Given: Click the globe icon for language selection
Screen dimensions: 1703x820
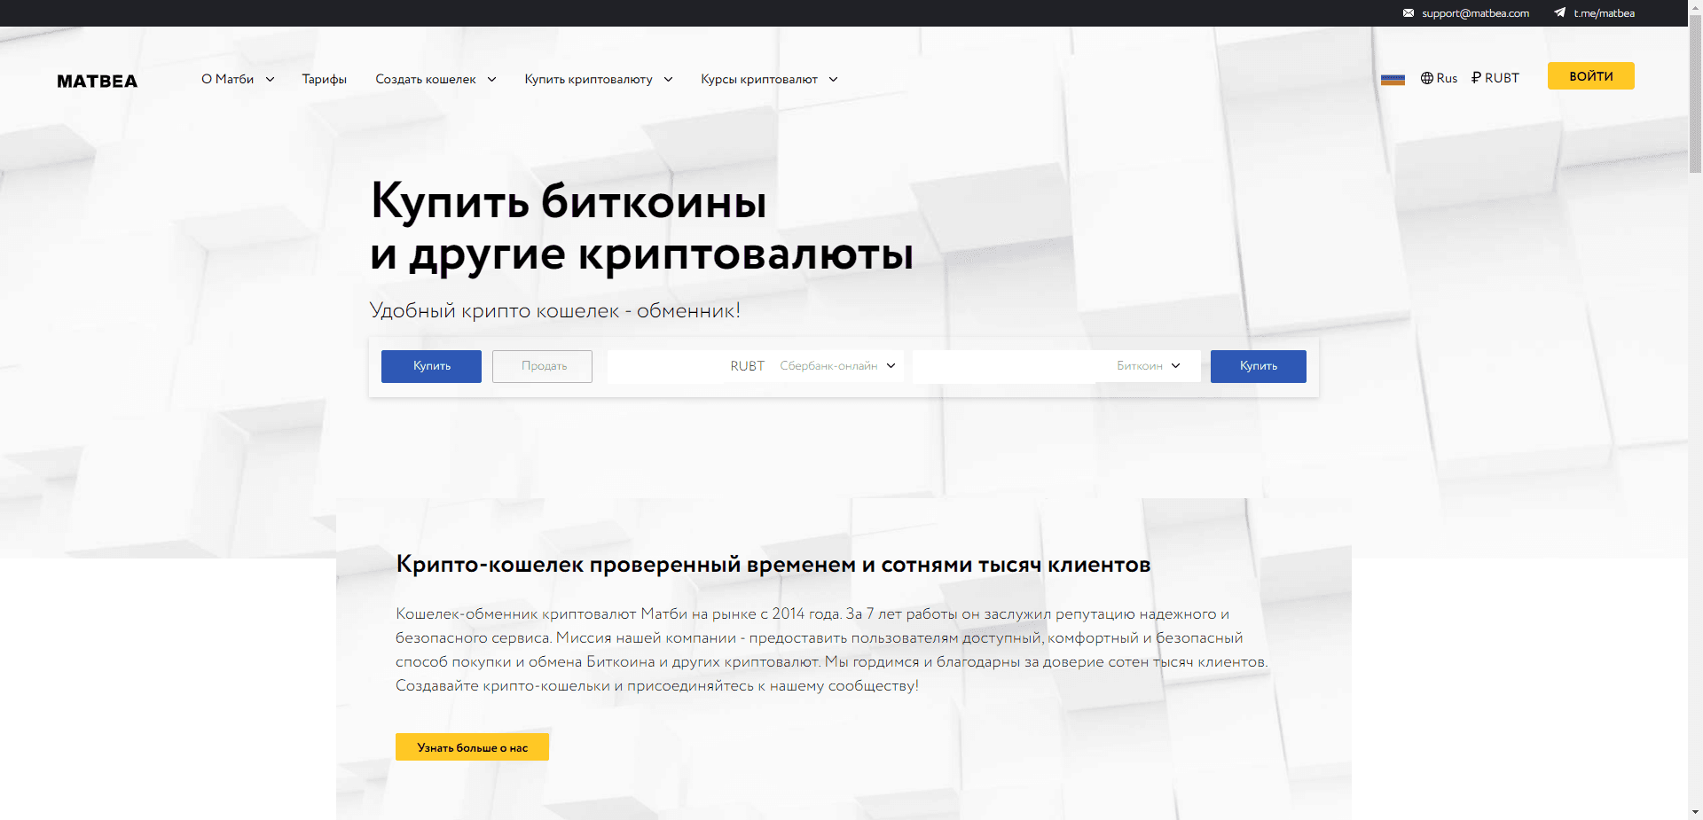Looking at the screenshot, I should [x=1426, y=78].
